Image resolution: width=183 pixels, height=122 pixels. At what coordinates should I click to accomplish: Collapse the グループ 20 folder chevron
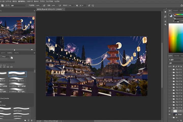[172, 108]
